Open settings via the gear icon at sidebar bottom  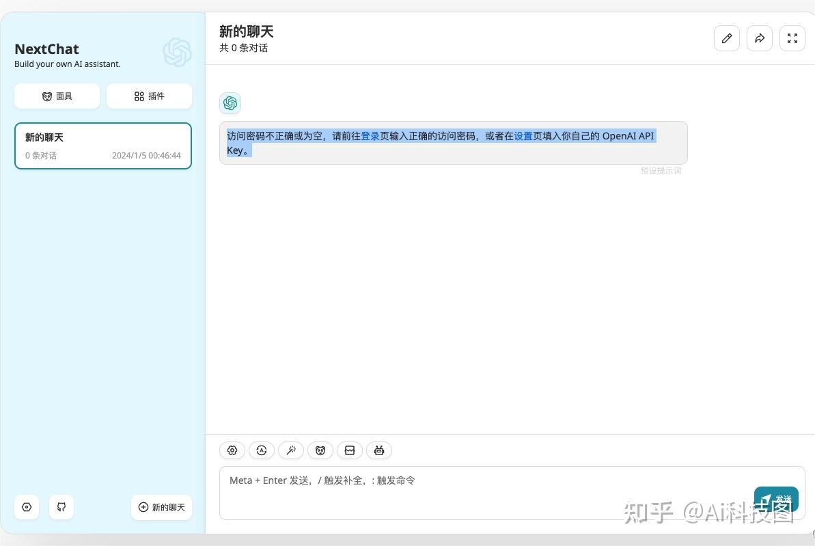click(27, 507)
